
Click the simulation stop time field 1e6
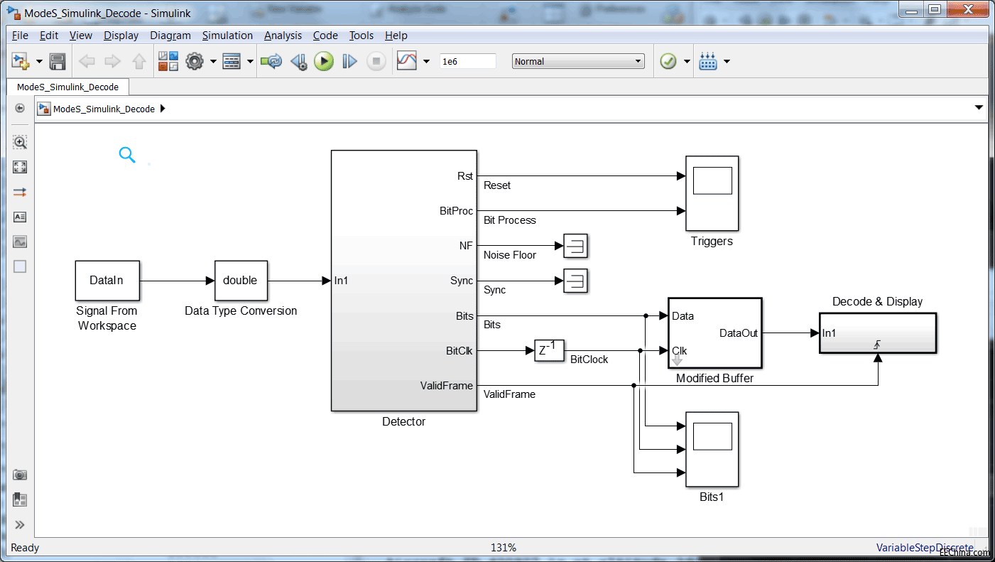[x=467, y=62]
